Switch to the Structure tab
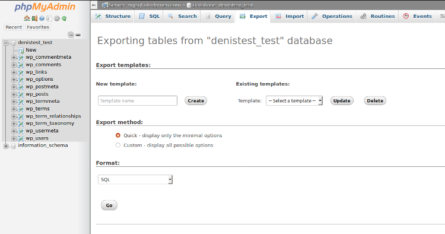The width and height of the screenshot is (445, 234). pyautogui.click(x=113, y=16)
